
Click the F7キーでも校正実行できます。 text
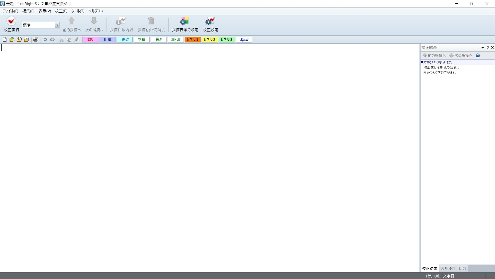point(440,73)
